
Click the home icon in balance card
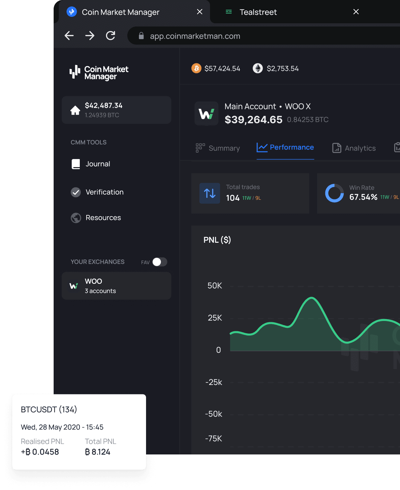[x=75, y=110]
